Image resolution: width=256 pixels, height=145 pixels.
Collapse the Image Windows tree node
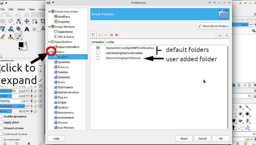click(x=50, y=27)
